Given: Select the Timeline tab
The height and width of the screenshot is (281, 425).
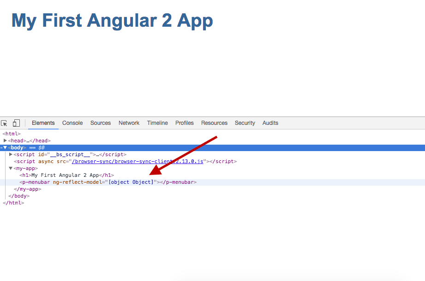Looking at the screenshot, I should pos(157,123).
